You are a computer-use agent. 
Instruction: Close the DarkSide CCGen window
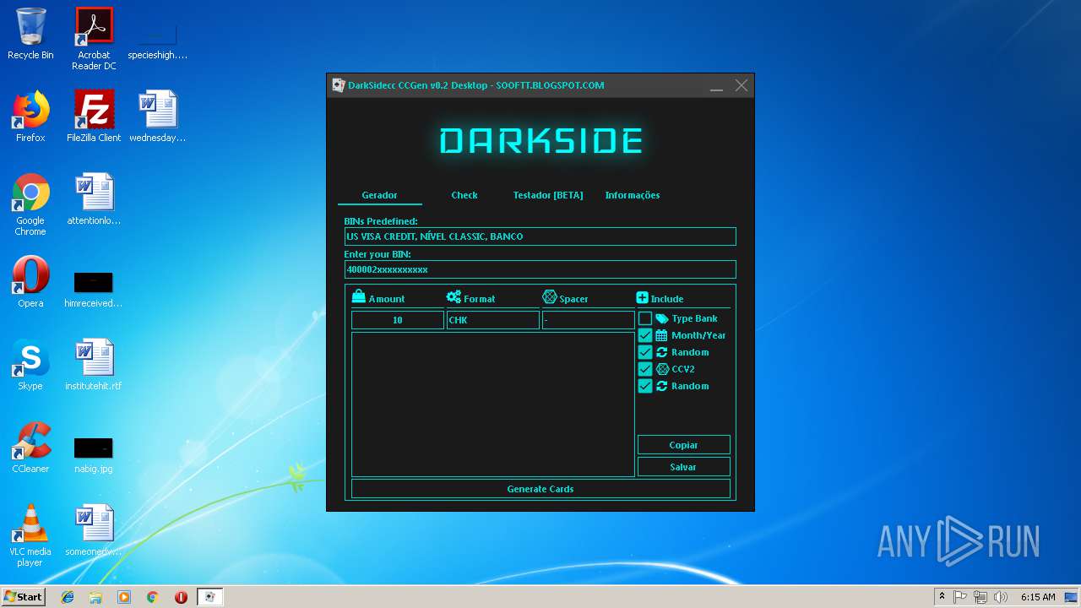click(x=741, y=85)
